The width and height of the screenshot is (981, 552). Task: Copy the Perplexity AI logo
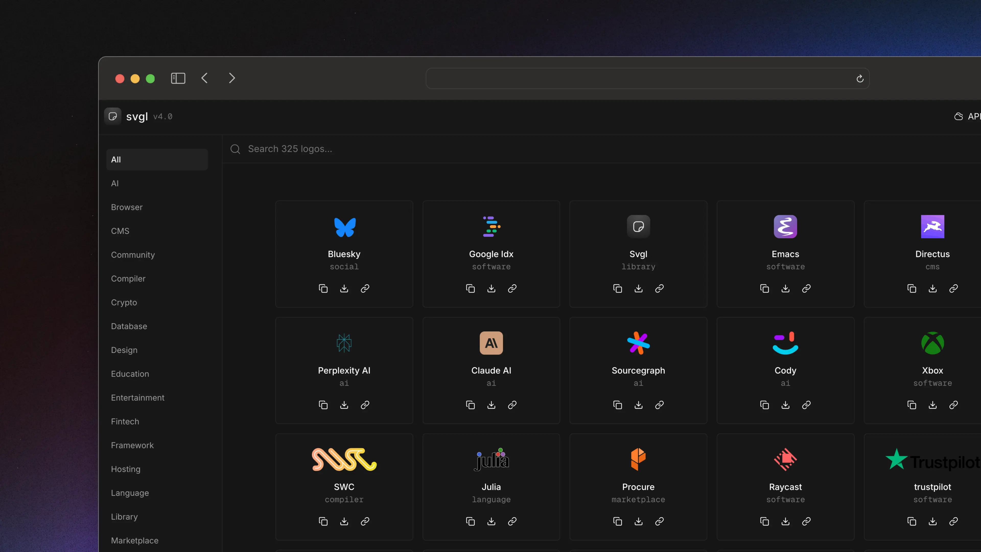point(323,405)
